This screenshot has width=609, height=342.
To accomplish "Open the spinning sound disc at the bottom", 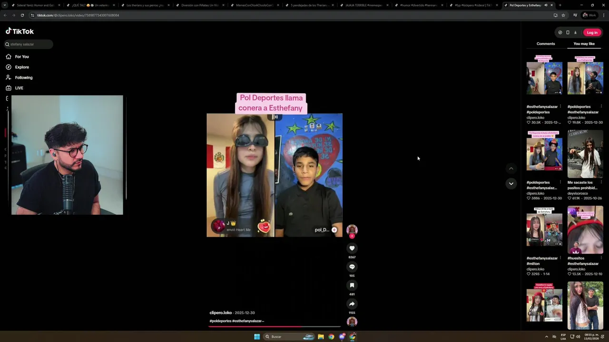I will [352, 322].
